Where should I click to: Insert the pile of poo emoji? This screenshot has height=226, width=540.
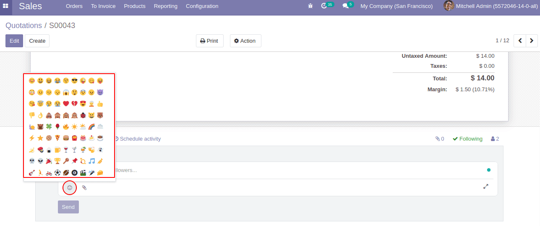click(49, 115)
